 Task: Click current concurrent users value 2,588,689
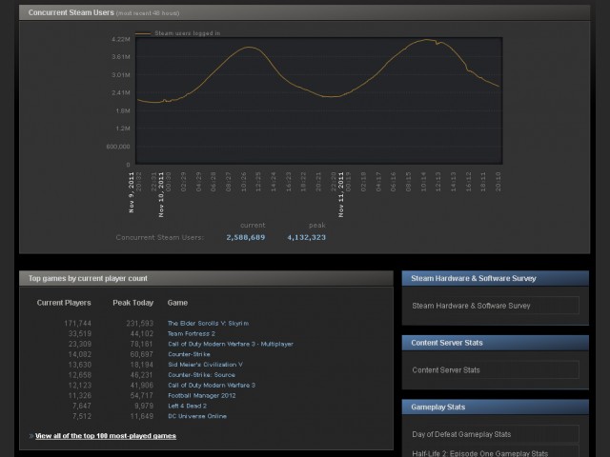click(246, 237)
